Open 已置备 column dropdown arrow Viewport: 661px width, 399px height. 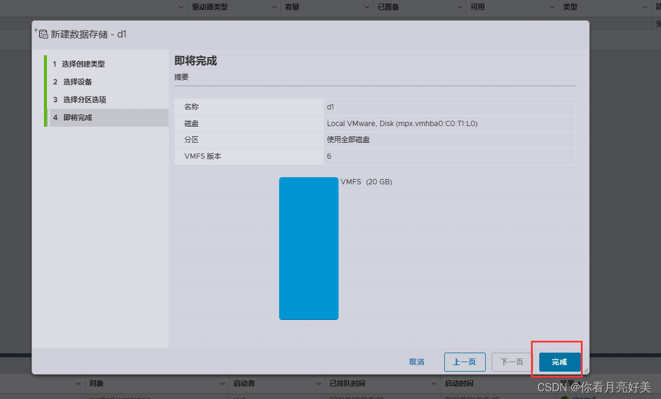pos(460,7)
